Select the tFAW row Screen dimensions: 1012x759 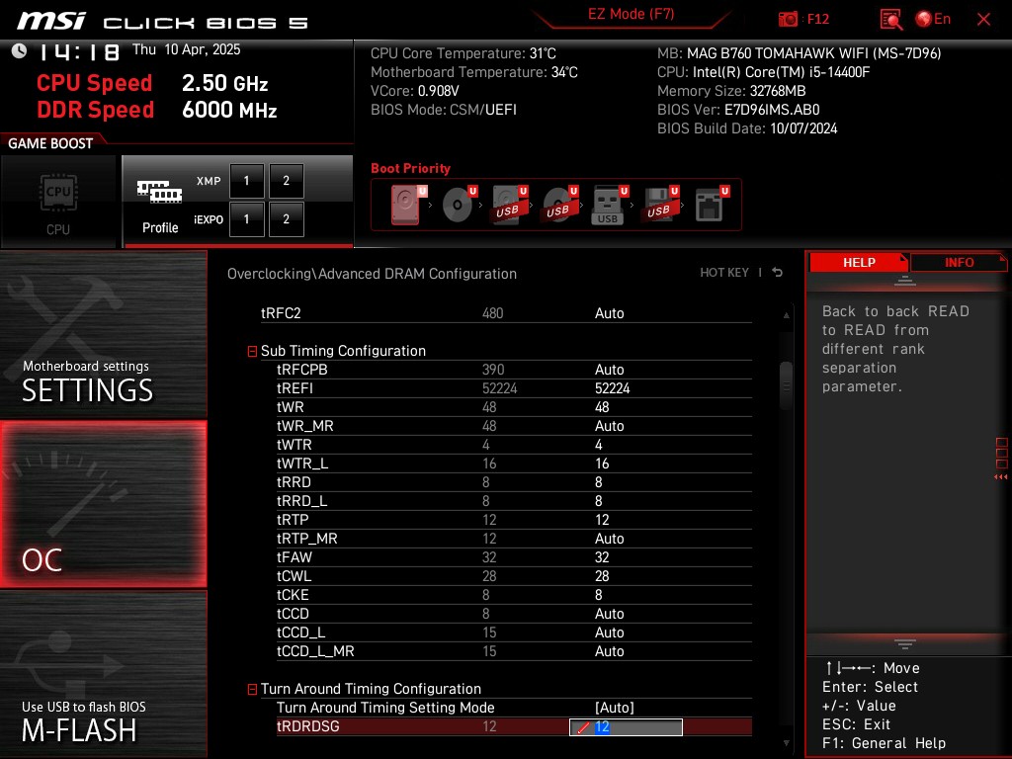point(514,557)
